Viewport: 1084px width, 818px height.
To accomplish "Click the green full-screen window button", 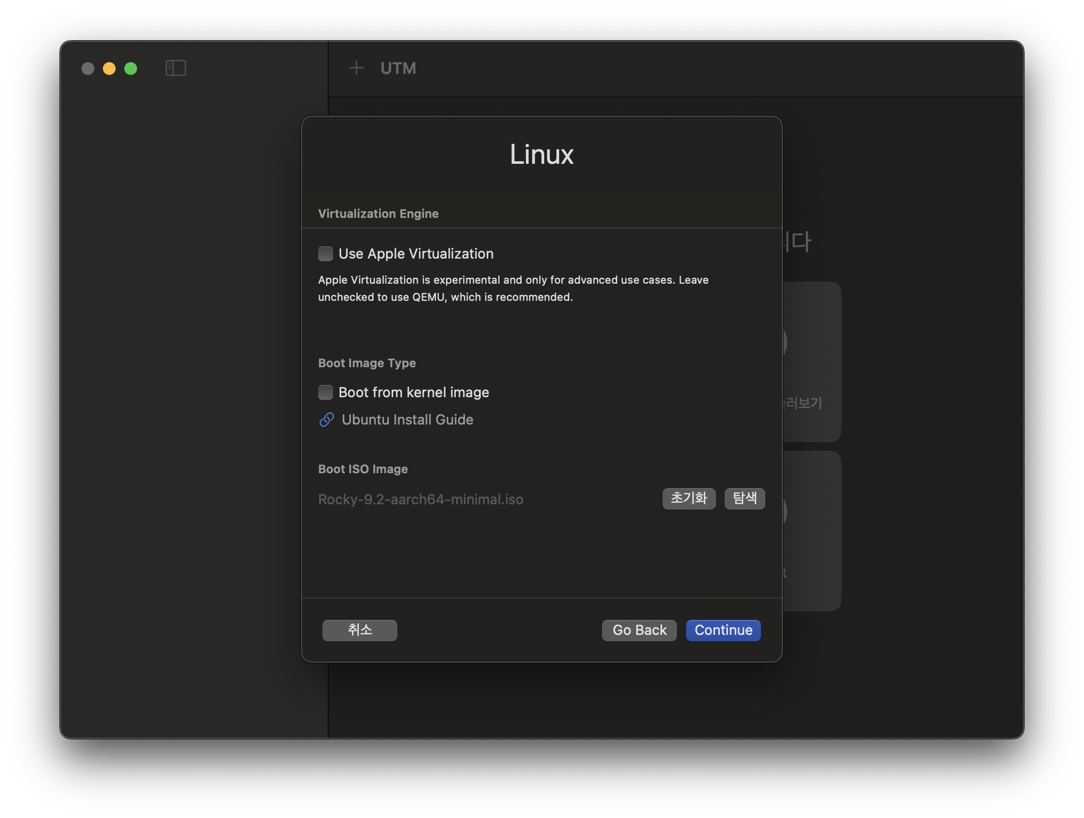I will click(131, 69).
